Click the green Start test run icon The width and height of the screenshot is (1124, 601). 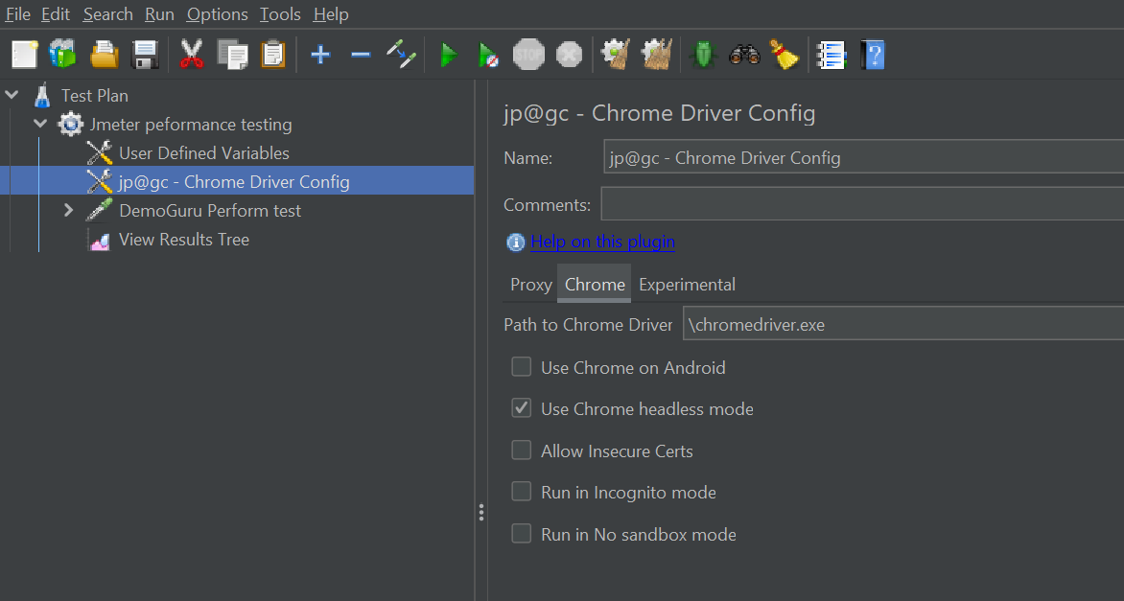click(x=448, y=56)
